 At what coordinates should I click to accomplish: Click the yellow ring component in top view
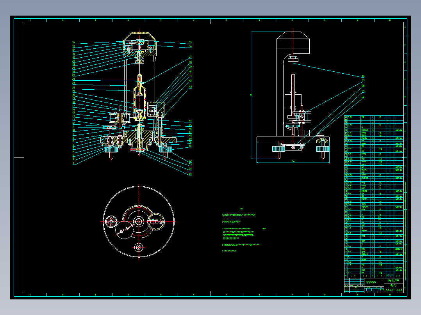click(156, 222)
